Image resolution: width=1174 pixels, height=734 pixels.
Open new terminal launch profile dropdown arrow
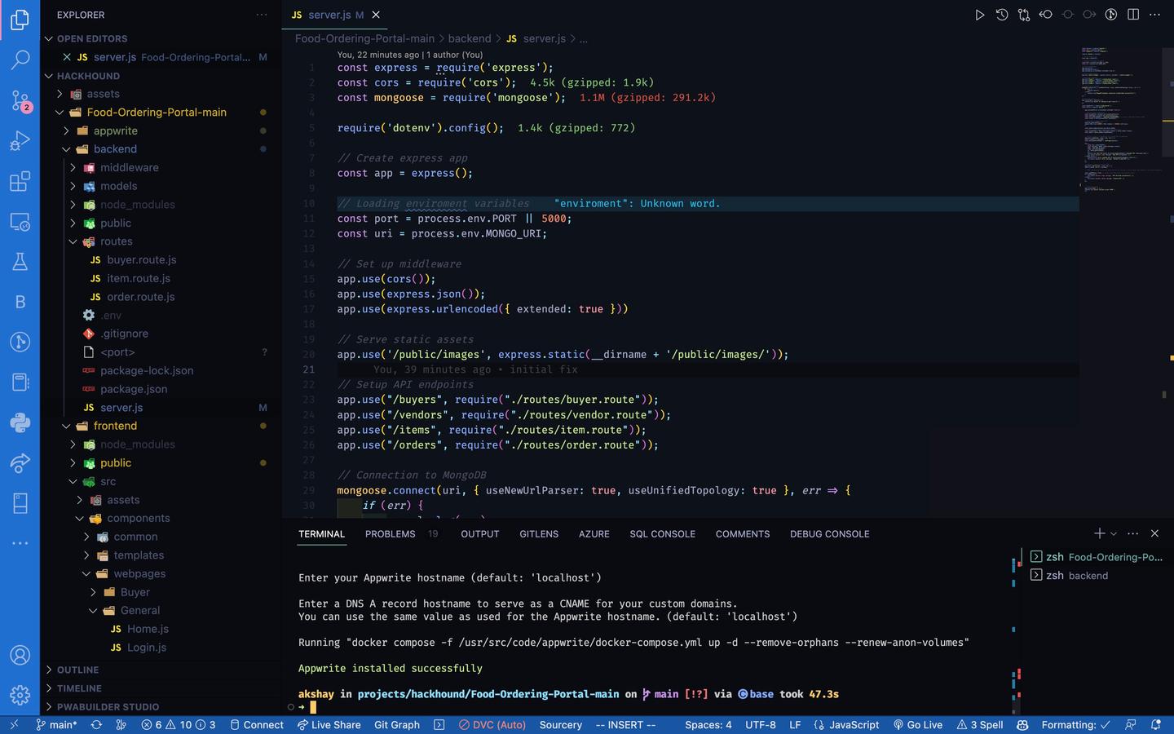tap(1114, 533)
